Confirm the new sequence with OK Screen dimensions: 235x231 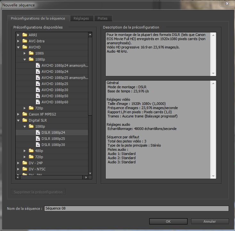click(168, 221)
